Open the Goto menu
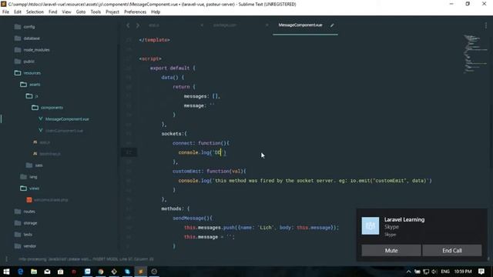 pos(80,12)
